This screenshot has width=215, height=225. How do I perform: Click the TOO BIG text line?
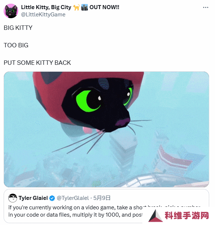(16, 46)
